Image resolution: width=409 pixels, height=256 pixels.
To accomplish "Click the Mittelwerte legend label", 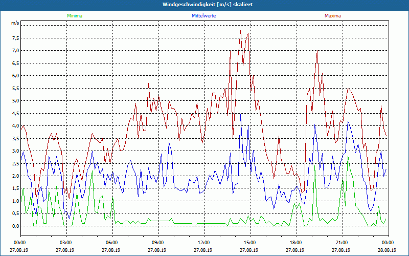I will click(203, 16).
